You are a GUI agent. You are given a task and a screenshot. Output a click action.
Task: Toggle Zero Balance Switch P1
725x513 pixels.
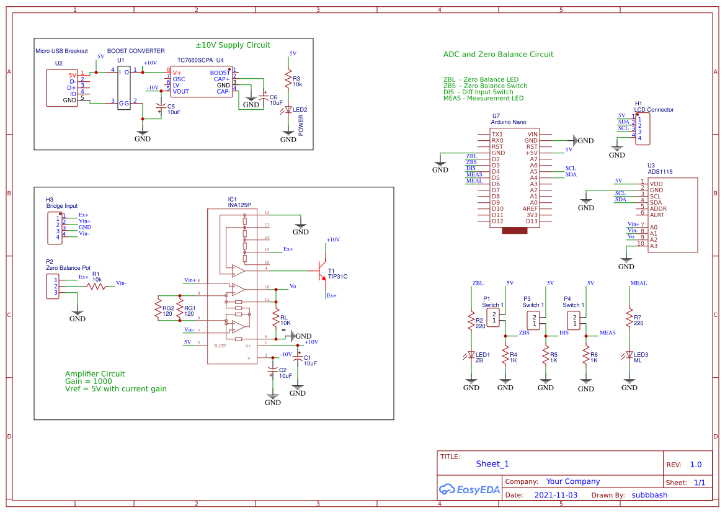click(493, 318)
